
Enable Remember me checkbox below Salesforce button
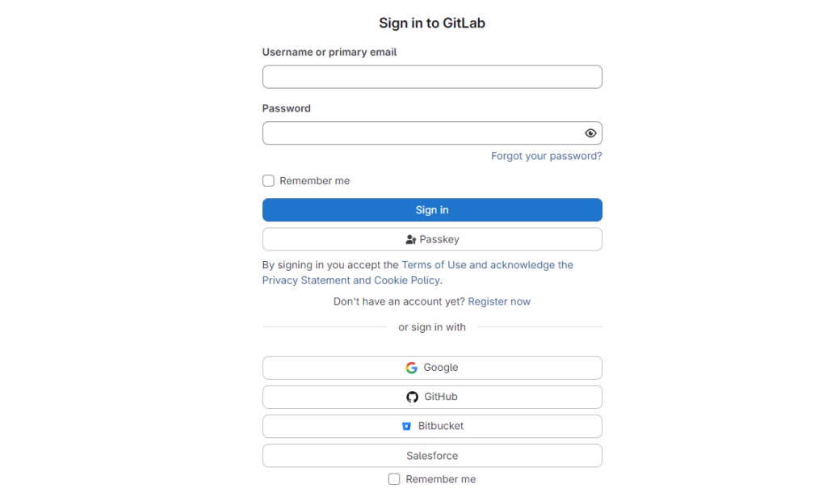point(394,479)
